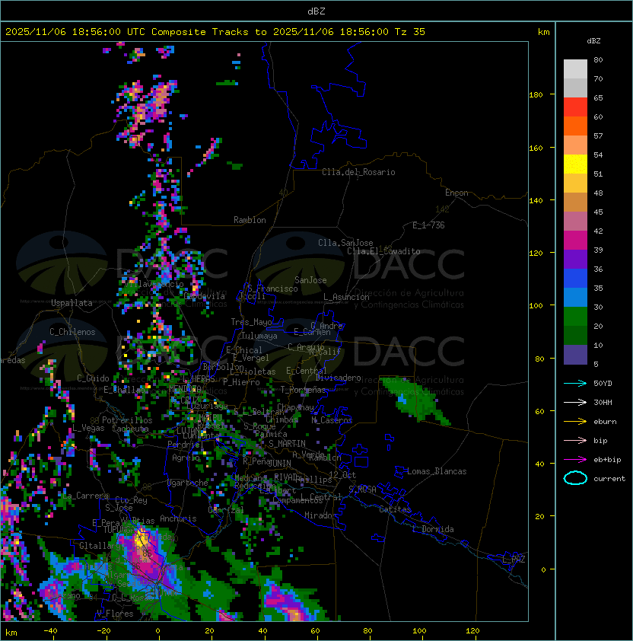This screenshot has height=641, width=633.
Task: Click the Chapanay map label
Action: click(295, 407)
